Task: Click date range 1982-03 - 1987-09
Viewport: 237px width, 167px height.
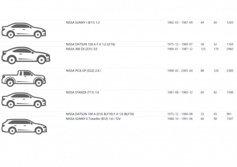Action: click(180, 22)
